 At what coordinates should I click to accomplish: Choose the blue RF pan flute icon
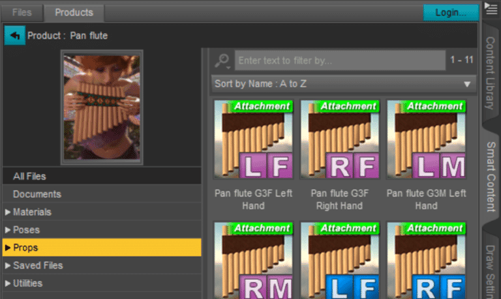coord(426,261)
